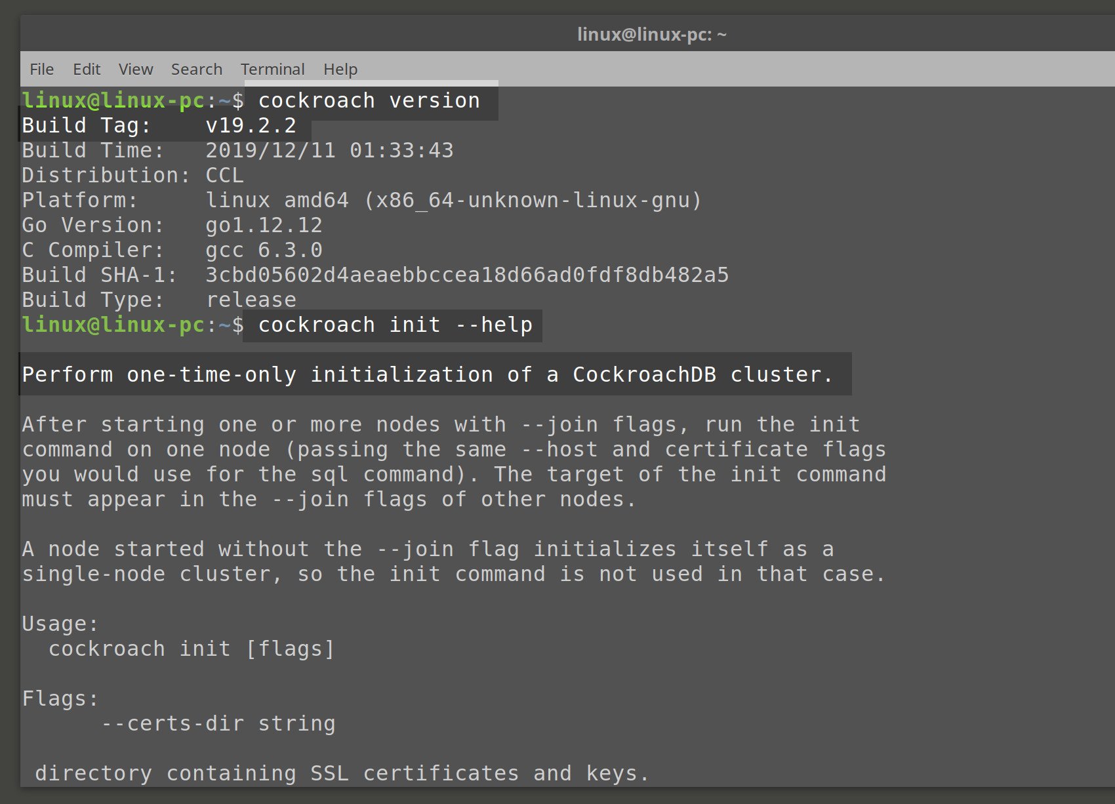Click the window title linux@linux-pc: ~
1115x804 pixels.
(x=652, y=34)
